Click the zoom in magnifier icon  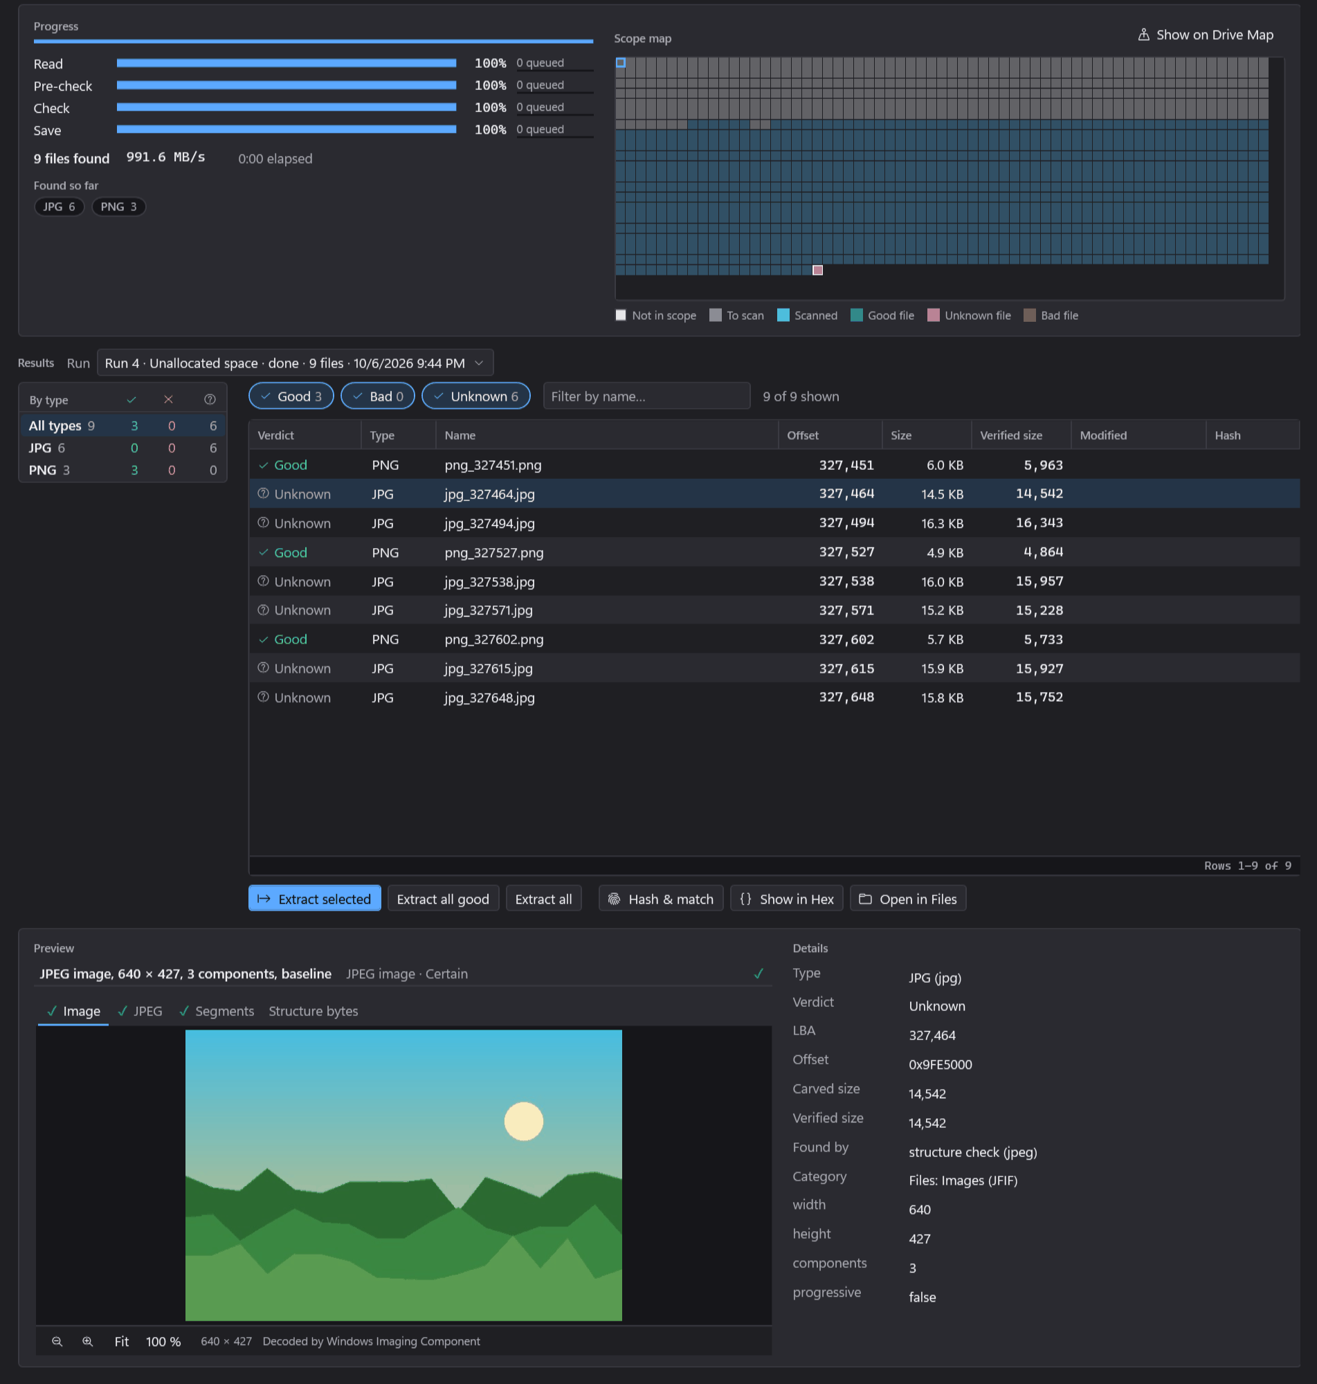click(x=88, y=1341)
